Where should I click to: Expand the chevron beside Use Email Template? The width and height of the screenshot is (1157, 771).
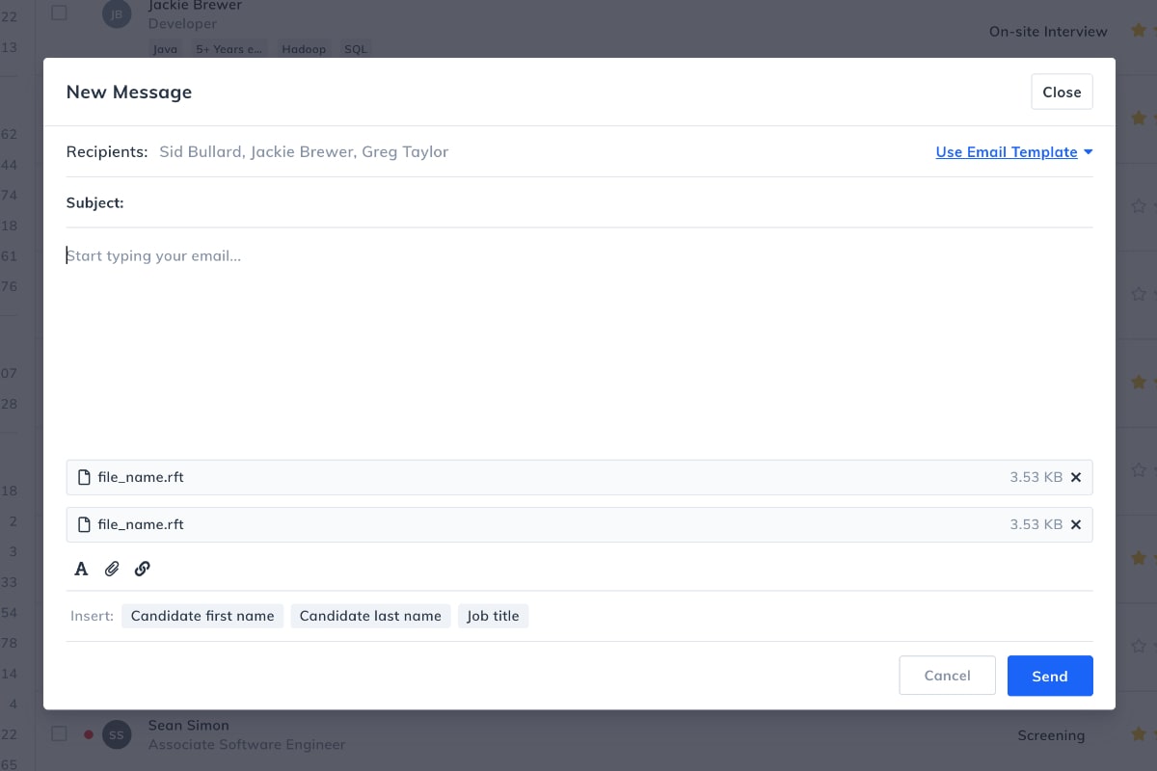tap(1088, 151)
